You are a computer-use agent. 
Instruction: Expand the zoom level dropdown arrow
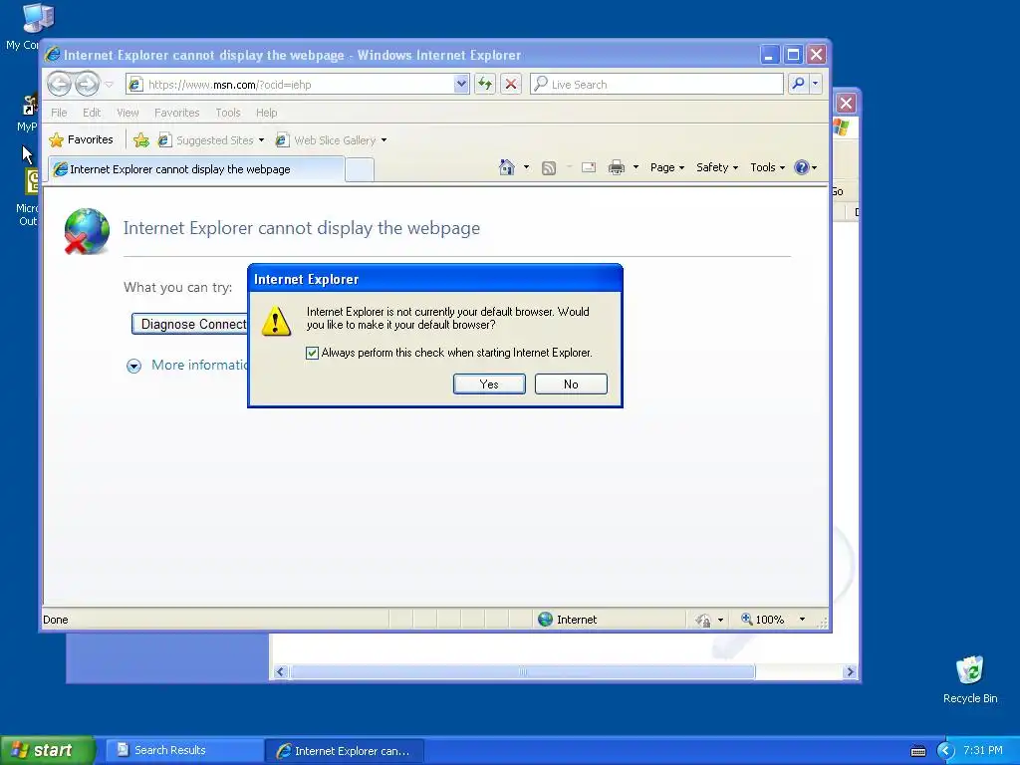802,620
